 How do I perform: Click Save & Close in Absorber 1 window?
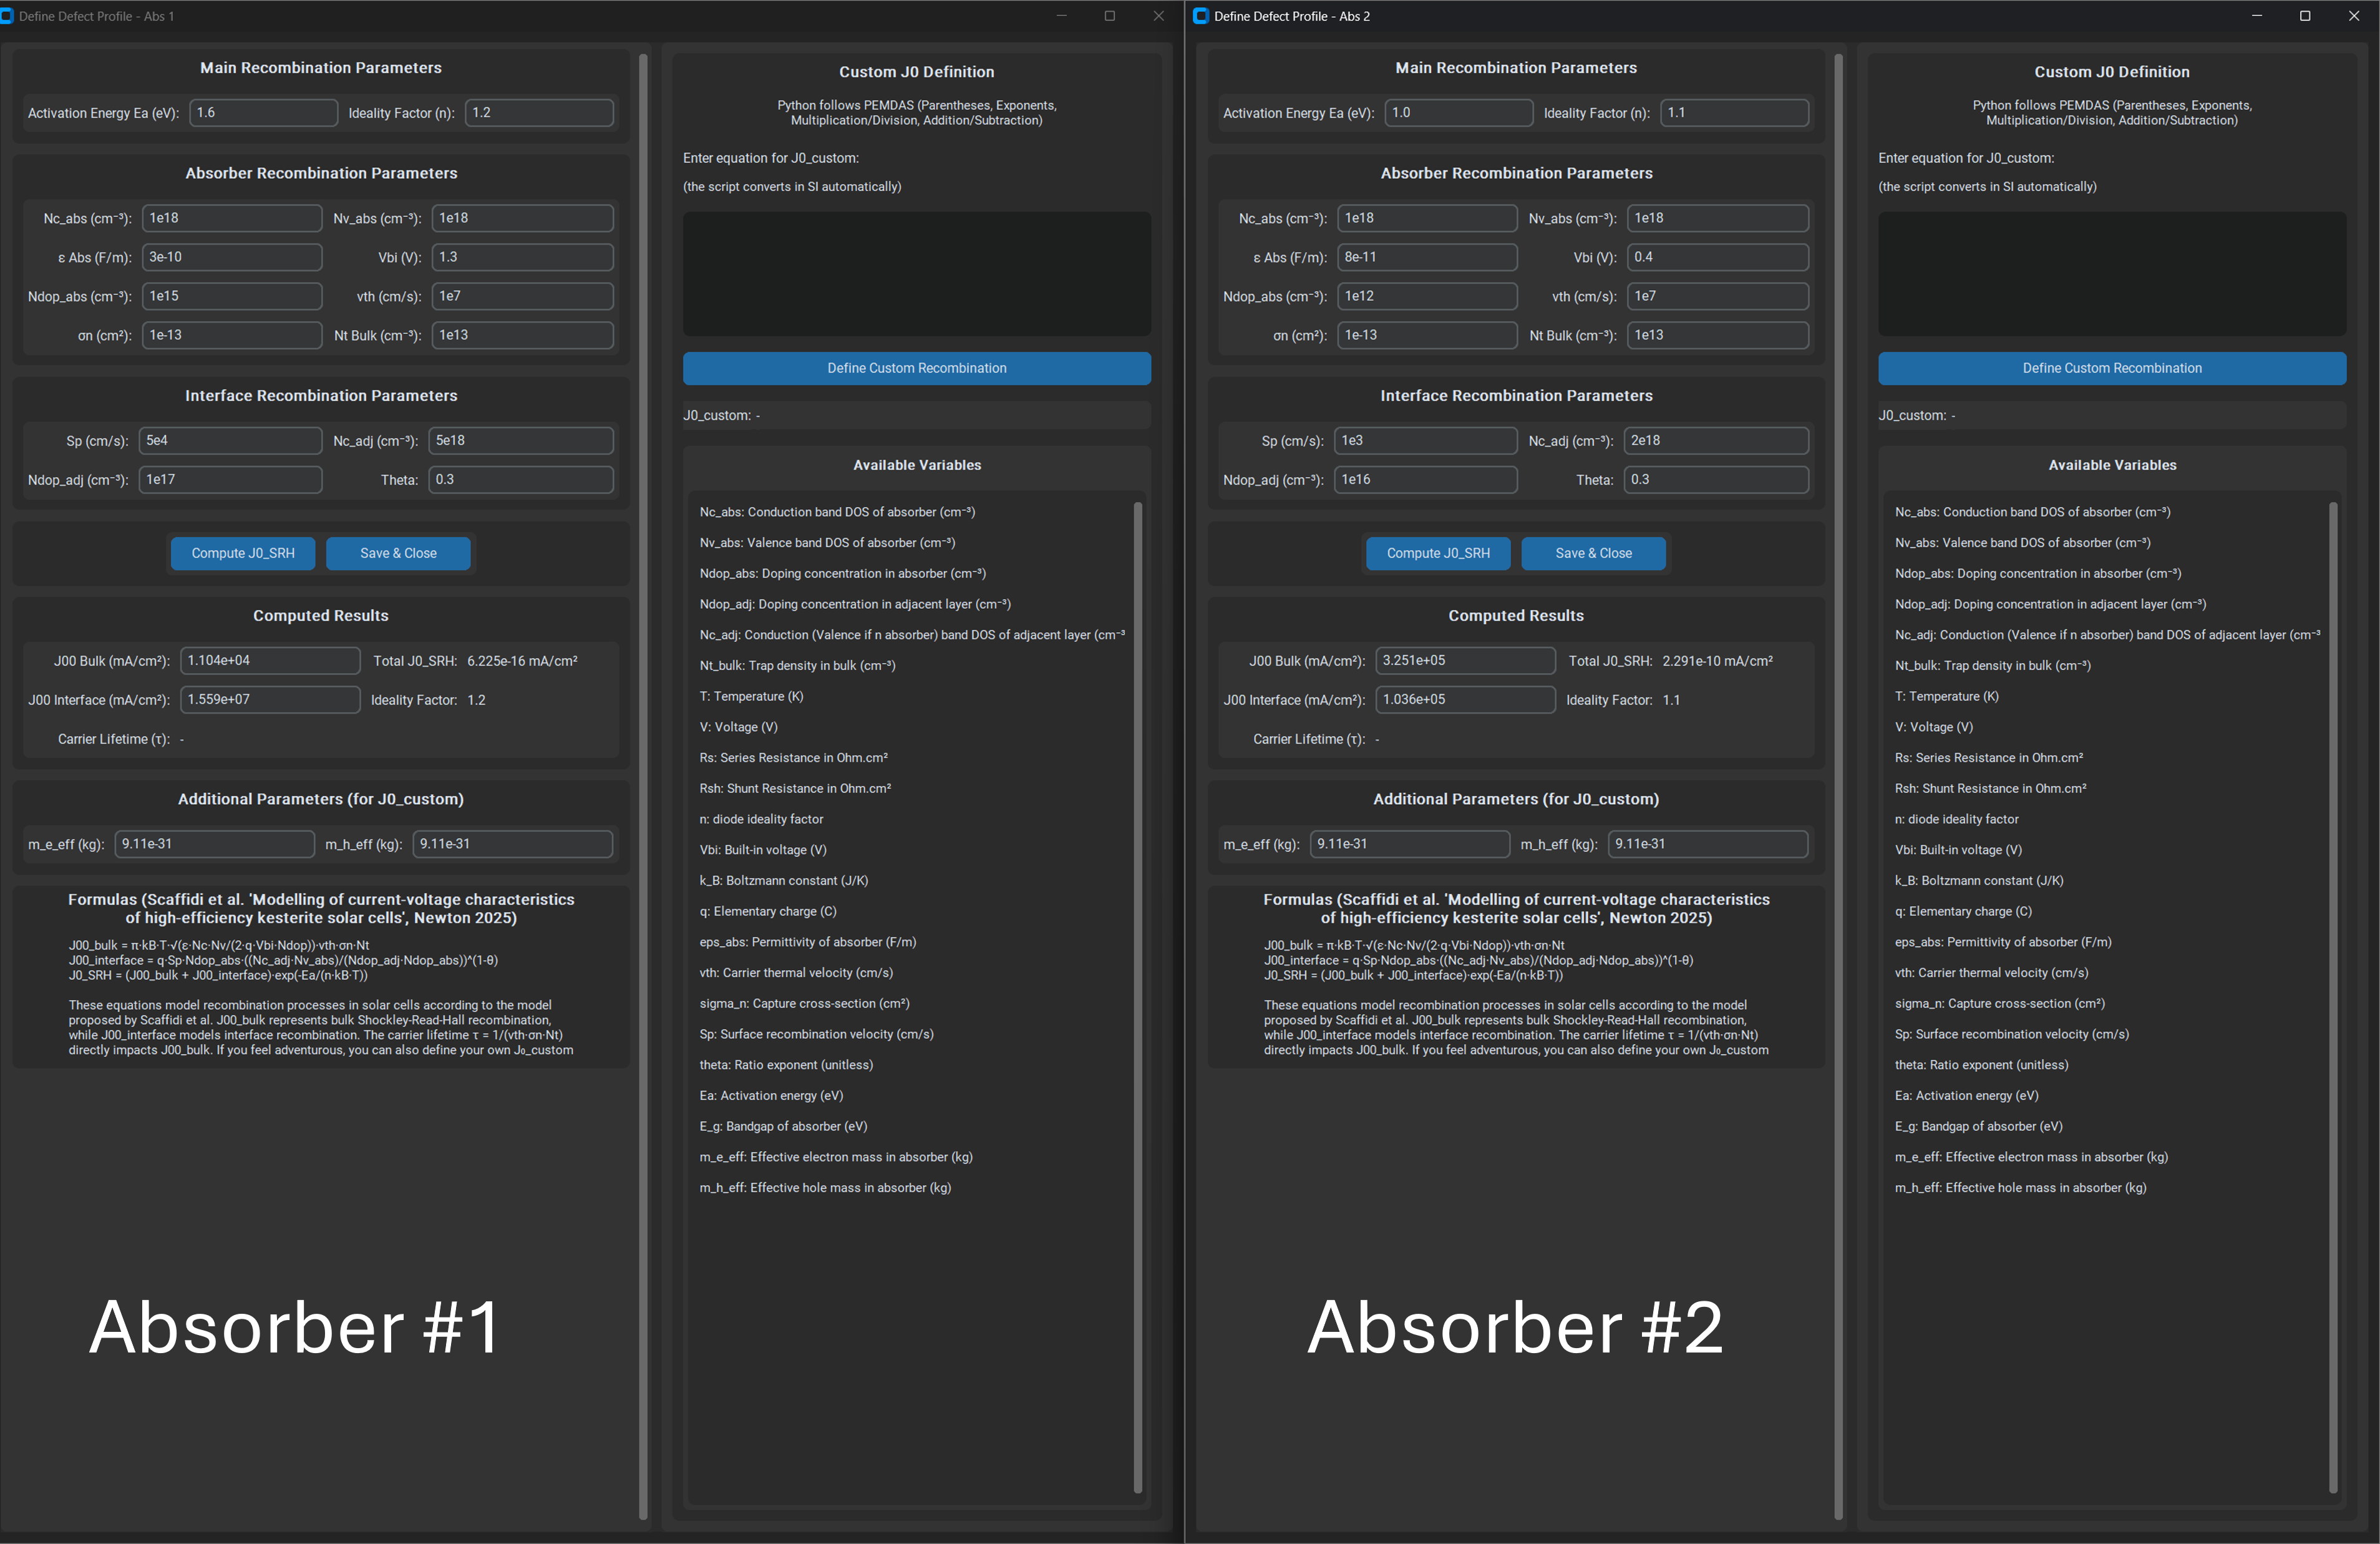(x=398, y=553)
